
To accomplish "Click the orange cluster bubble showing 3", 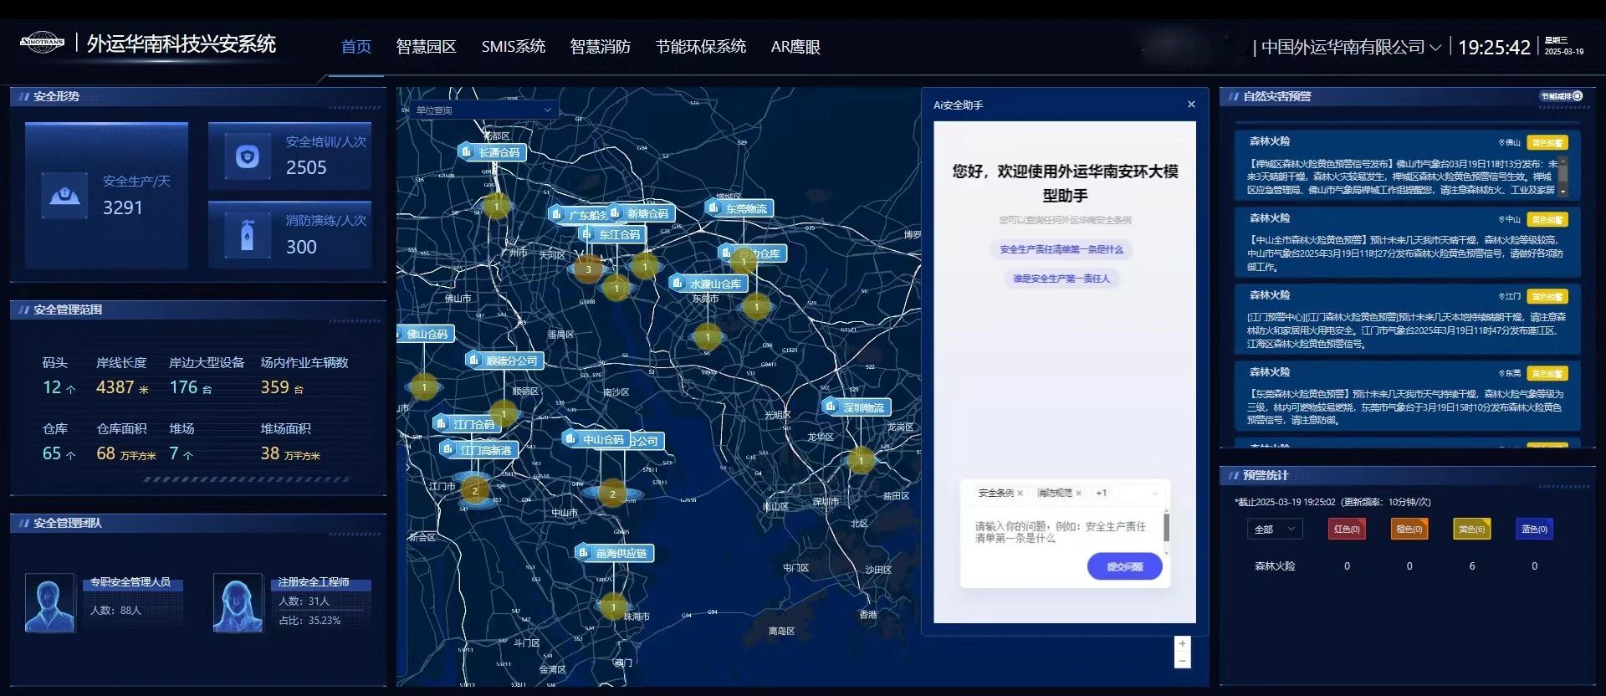I will (x=588, y=269).
